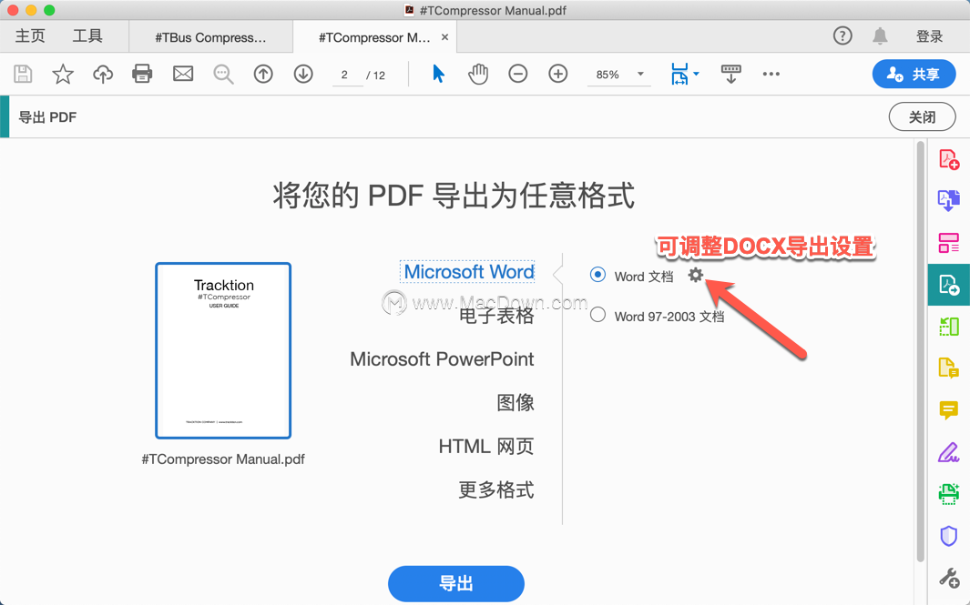Screen dimensions: 970x605
Task: Open notifications bell icon
Action: (880, 35)
